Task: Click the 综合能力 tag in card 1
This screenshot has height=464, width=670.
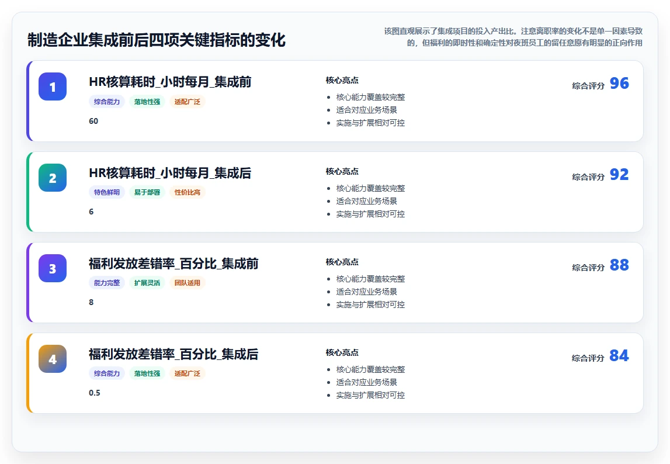Action: (107, 102)
